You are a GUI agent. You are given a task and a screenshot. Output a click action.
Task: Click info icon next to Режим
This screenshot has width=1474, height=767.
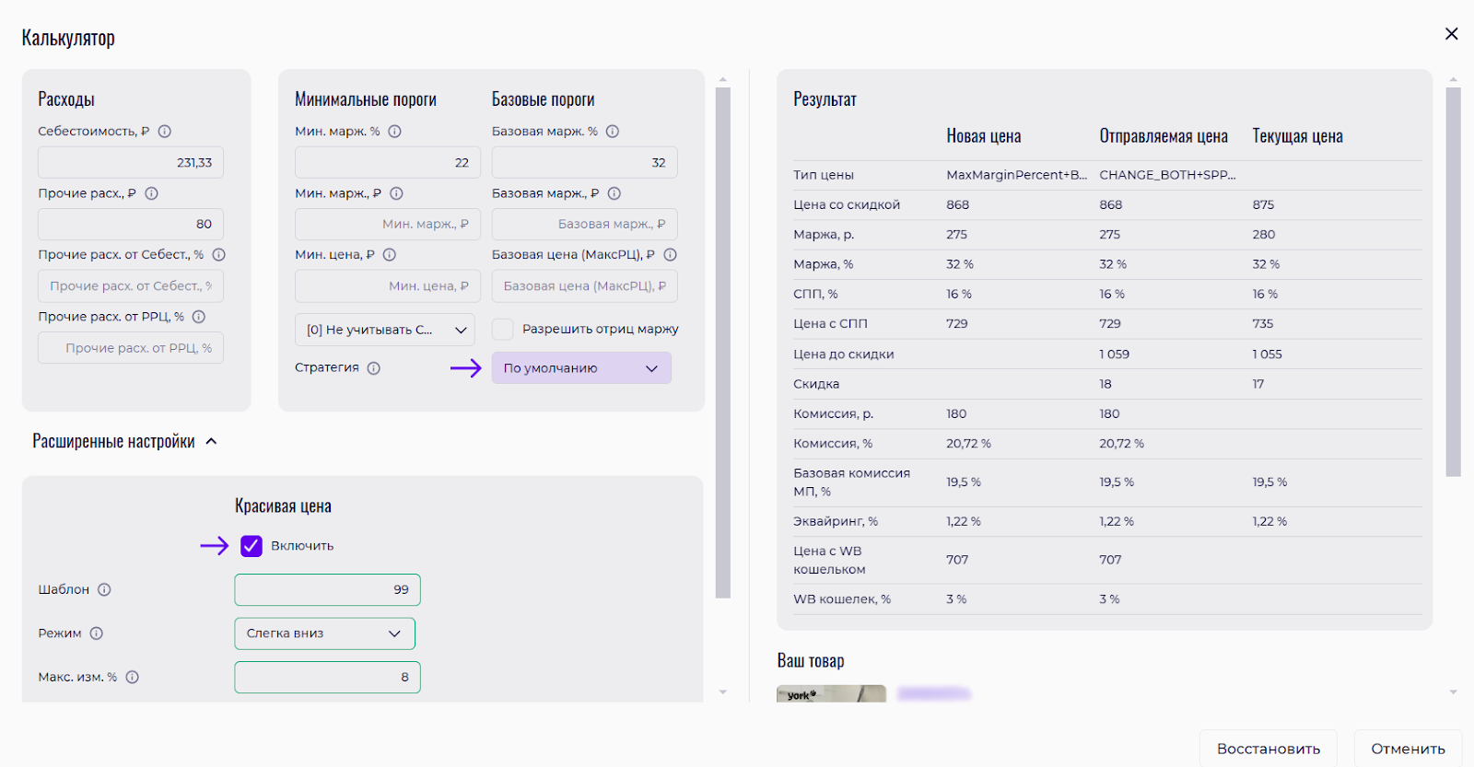coord(97,633)
